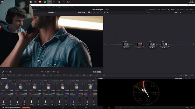Screen dimensions: 195x109
Task: Adjust the Skin hue slider bar
Action: (x=21, y=95)
